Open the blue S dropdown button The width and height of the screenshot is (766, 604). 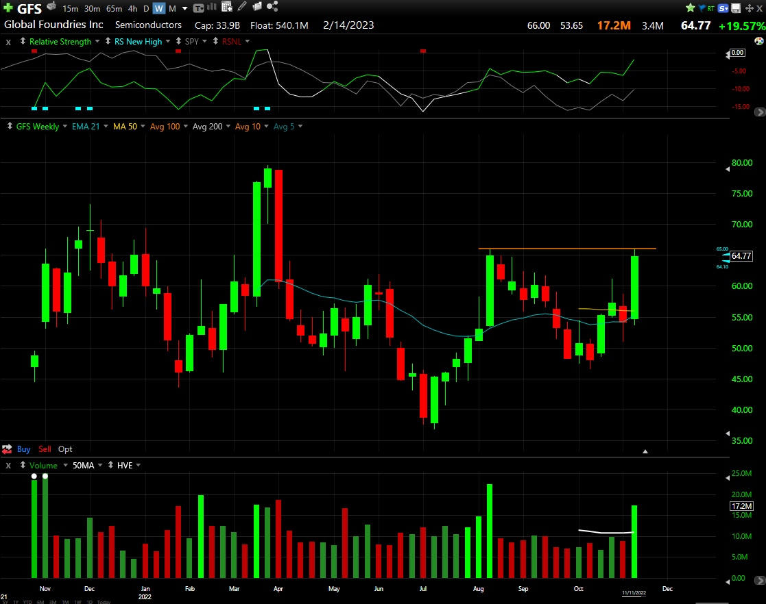coord(723,8)
